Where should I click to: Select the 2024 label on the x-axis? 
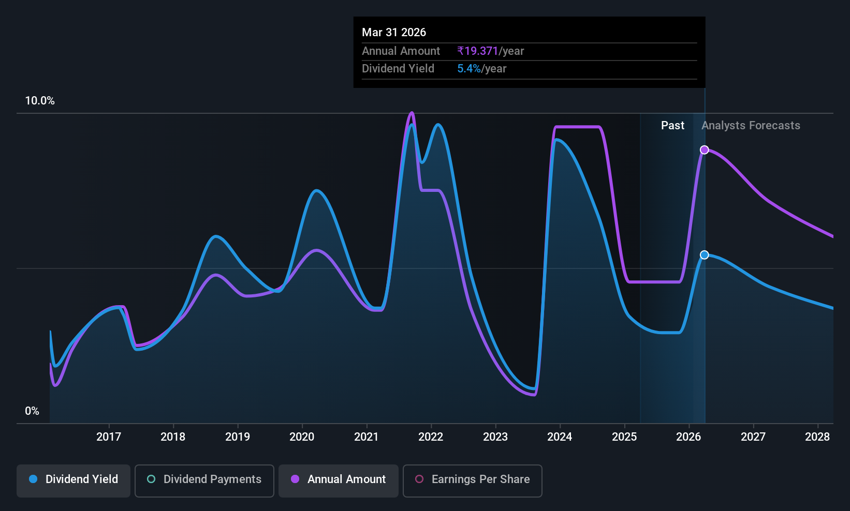(x=560, y=437)
